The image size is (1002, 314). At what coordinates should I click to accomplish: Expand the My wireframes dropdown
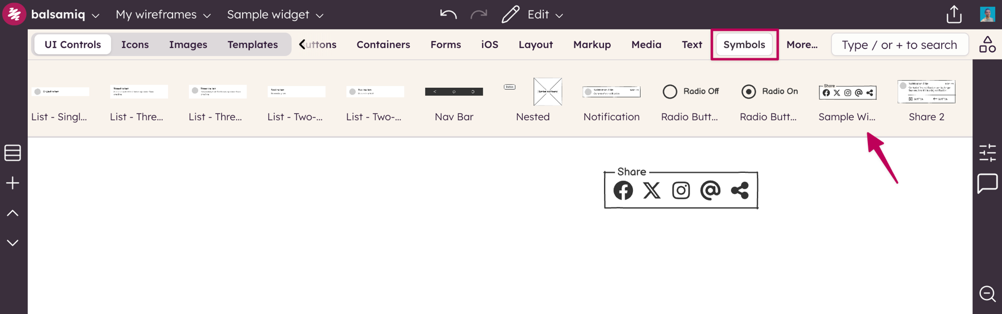[163, 14]
